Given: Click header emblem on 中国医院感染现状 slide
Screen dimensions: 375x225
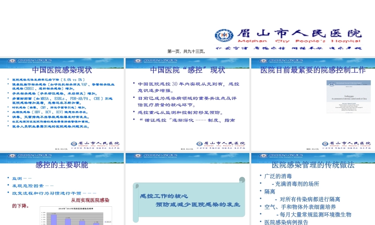Looking at the screenshot, I should coord(12,61).
